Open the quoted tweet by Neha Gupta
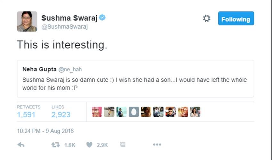 (135, 84)
